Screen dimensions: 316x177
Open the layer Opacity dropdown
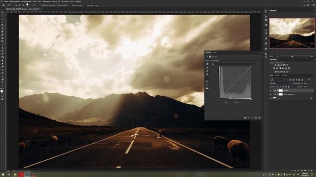[305, 83]
